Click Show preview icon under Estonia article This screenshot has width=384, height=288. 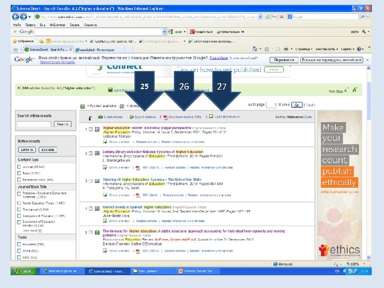tap(105, 141)
